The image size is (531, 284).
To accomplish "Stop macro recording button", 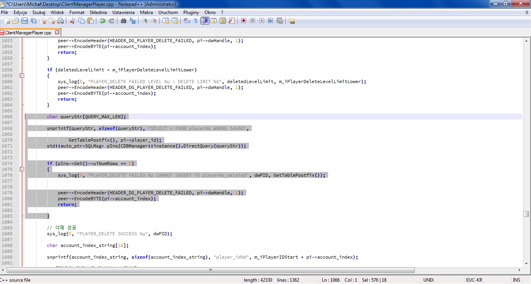I will click(x=253, y=21).
